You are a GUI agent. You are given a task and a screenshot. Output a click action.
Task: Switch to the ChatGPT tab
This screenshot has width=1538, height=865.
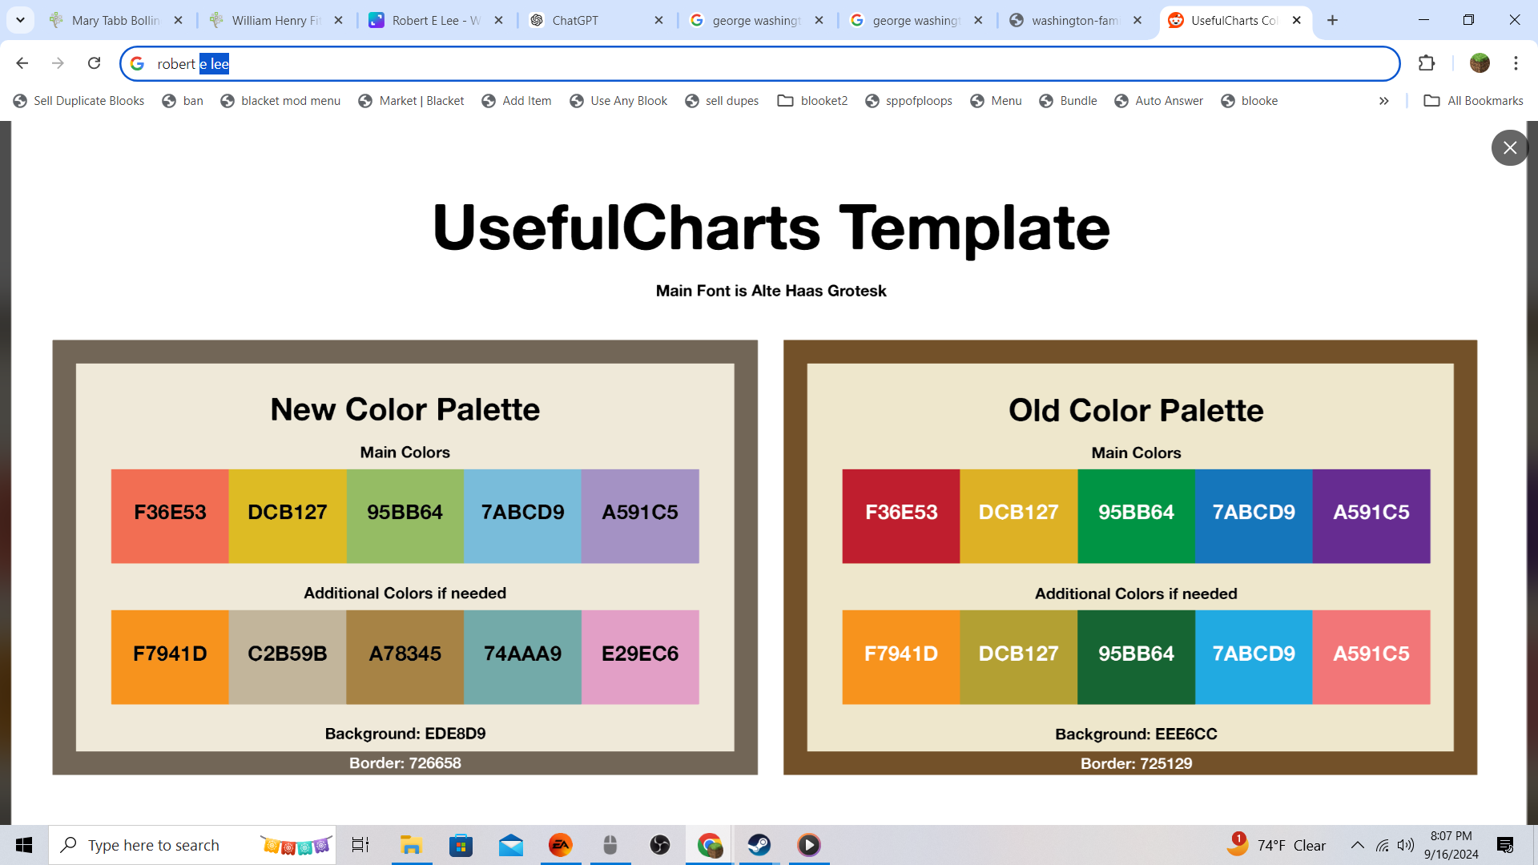coord(597,20)
